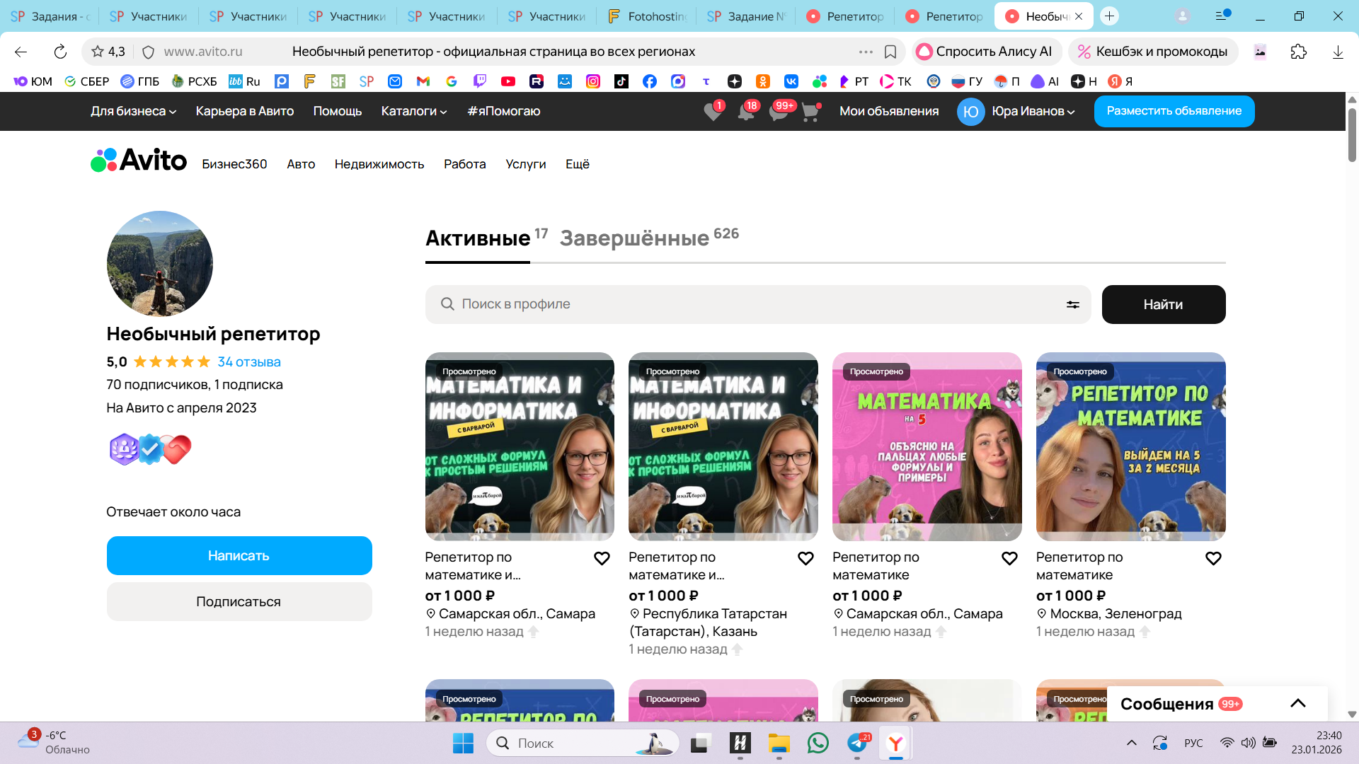Image resolution: width=1359 pixels, height=764 pixels.
Task: Open messages chat bubble icon in header
Action: point(779,112)
